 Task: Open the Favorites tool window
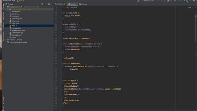[3, 100]
